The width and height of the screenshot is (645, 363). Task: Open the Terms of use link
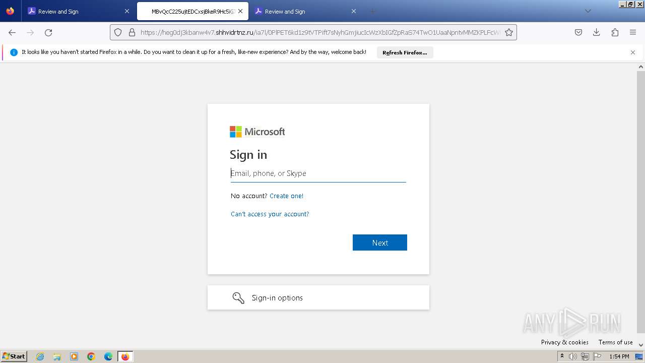[x=616, y=342]
